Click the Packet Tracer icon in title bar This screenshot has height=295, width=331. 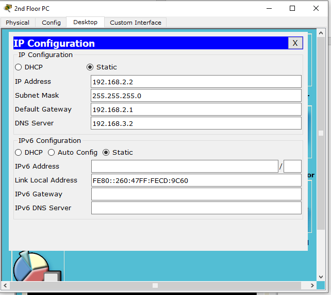click(x=7, y=8)
